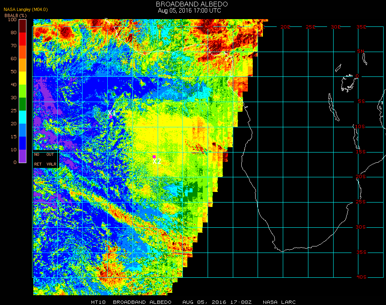
Task: Click the white X2 marker label
Action: coord(157,161)
